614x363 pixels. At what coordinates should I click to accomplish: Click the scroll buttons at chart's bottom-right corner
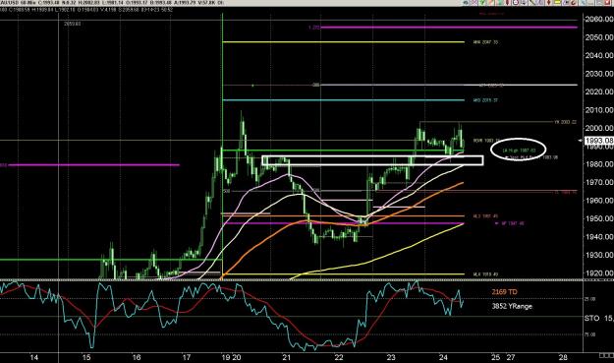pos(606,355)
